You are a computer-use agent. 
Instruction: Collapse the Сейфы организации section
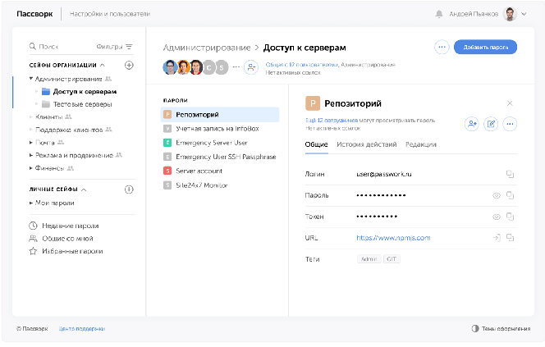102,65
